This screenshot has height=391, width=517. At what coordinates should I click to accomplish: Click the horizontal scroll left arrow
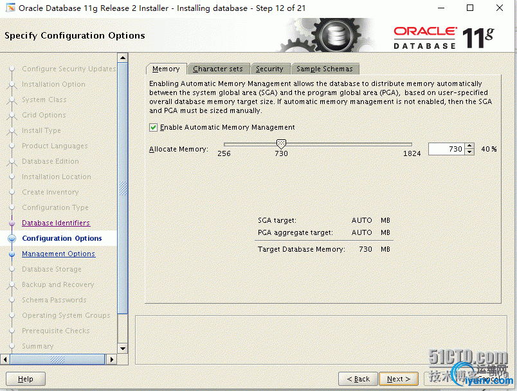[5, 360]
